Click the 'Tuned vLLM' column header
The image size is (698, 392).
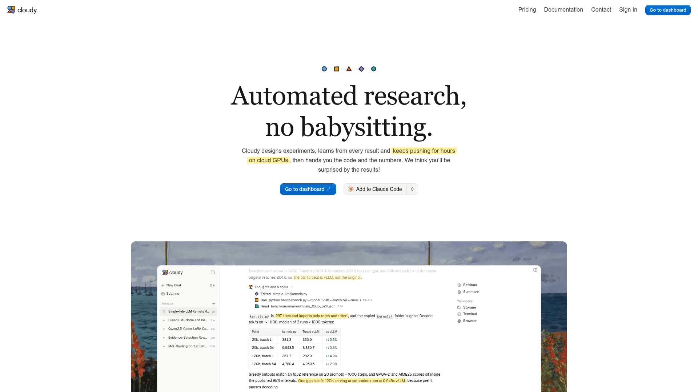point(311,332)
